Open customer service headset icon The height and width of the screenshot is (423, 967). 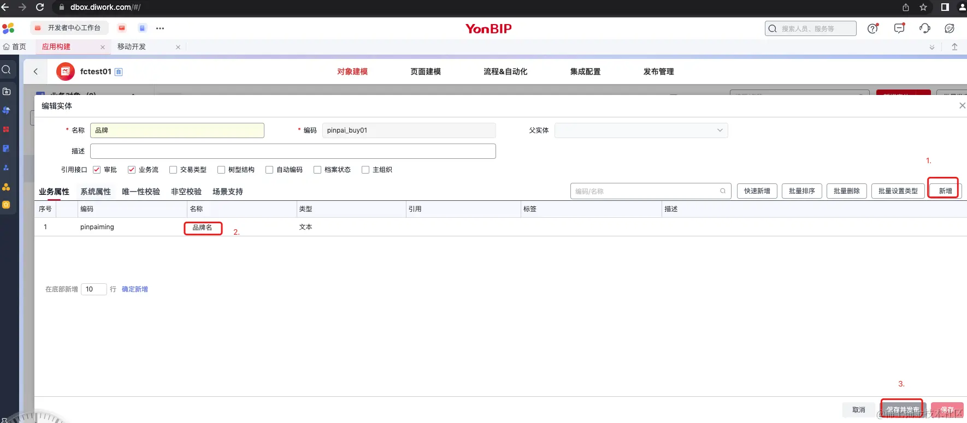[925, 28]
